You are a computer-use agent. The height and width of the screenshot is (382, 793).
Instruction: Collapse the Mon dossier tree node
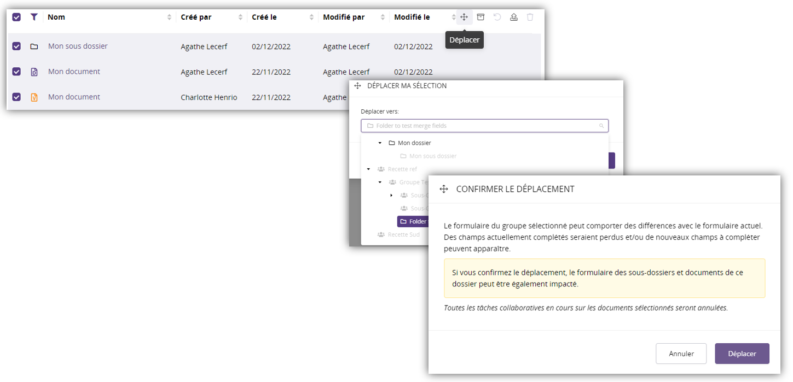[380, 143]
